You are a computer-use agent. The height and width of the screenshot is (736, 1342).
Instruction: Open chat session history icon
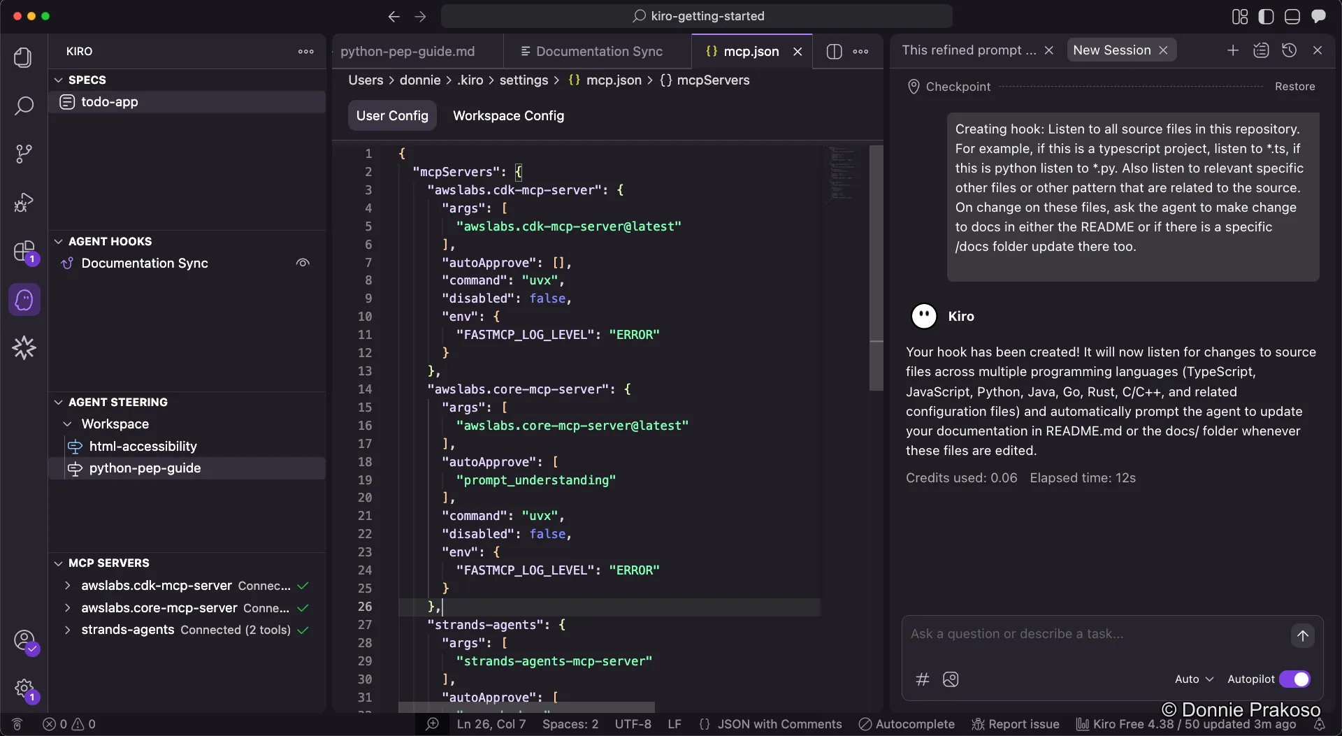(x=1289, y=50)
